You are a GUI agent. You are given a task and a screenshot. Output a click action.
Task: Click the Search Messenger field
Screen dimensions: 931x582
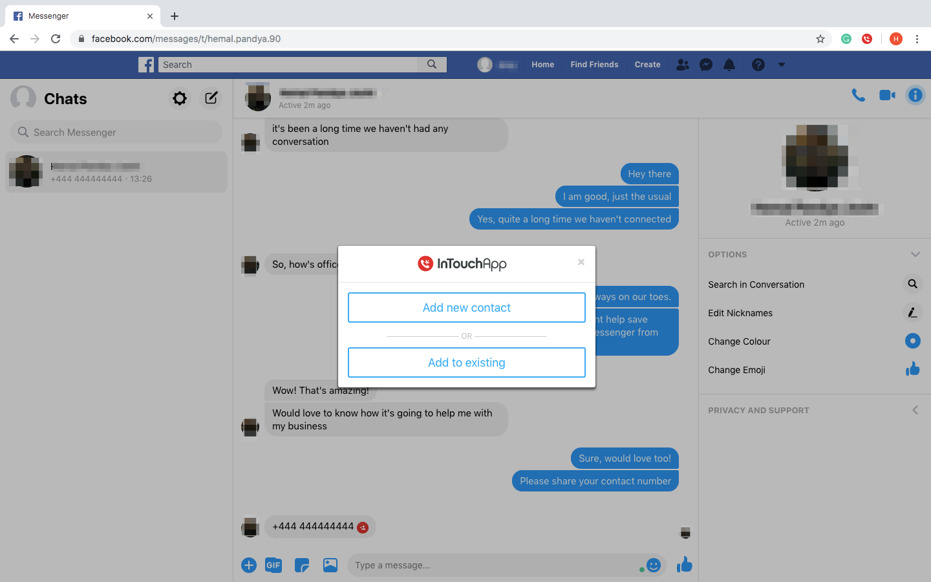116,132
